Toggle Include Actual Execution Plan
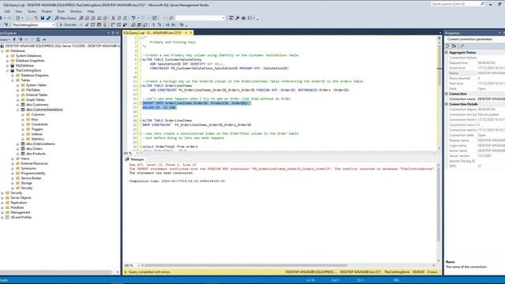Image resolution: width=505 pixels, height=284 pixels. [113, 24]
